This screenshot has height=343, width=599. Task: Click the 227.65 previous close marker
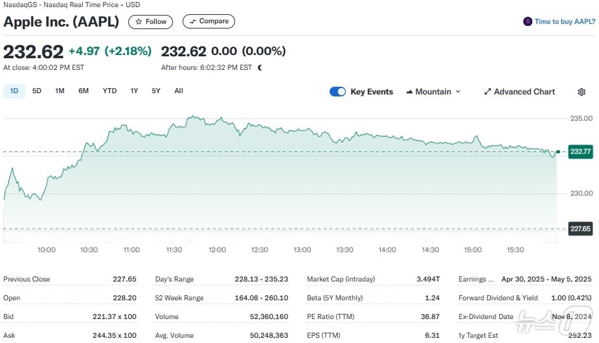coord(580,228)
